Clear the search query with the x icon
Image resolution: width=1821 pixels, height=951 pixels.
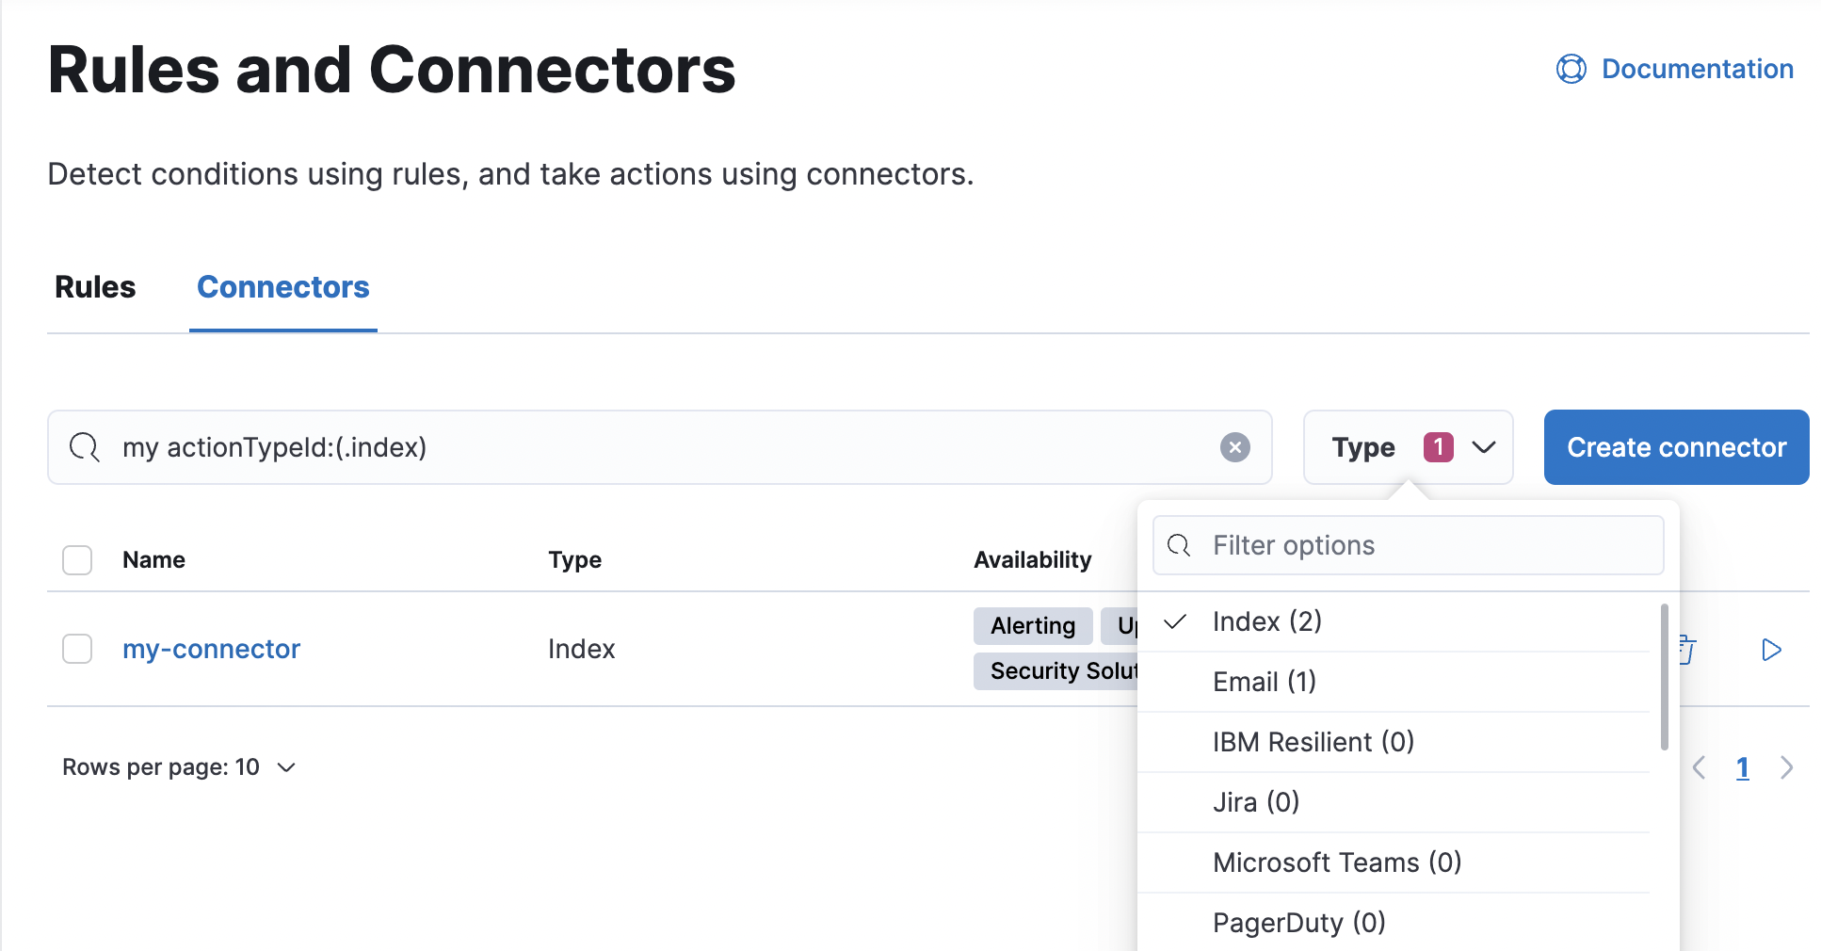coord(1234,447)
